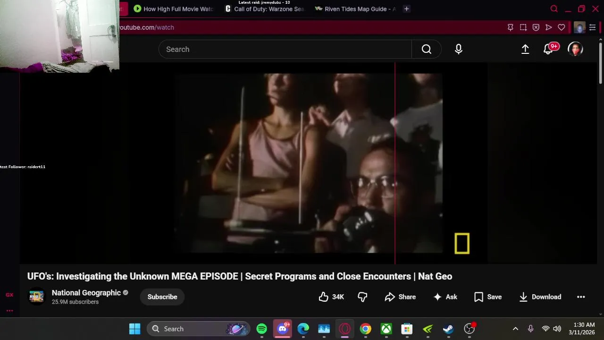Click the YouTube search input field
The width and height of the screenshot is (604, 340).
285,49
